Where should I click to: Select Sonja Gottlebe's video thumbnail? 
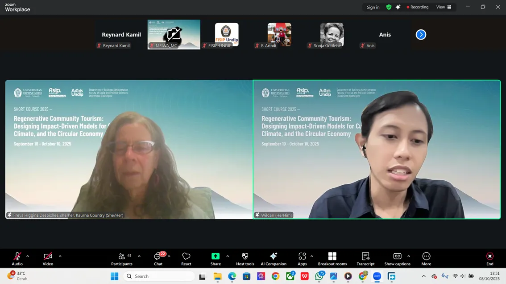pos(332,34)
